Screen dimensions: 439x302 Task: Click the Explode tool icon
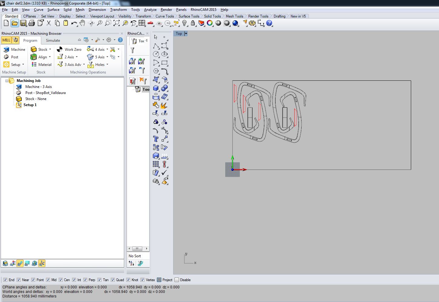point(164,105)
